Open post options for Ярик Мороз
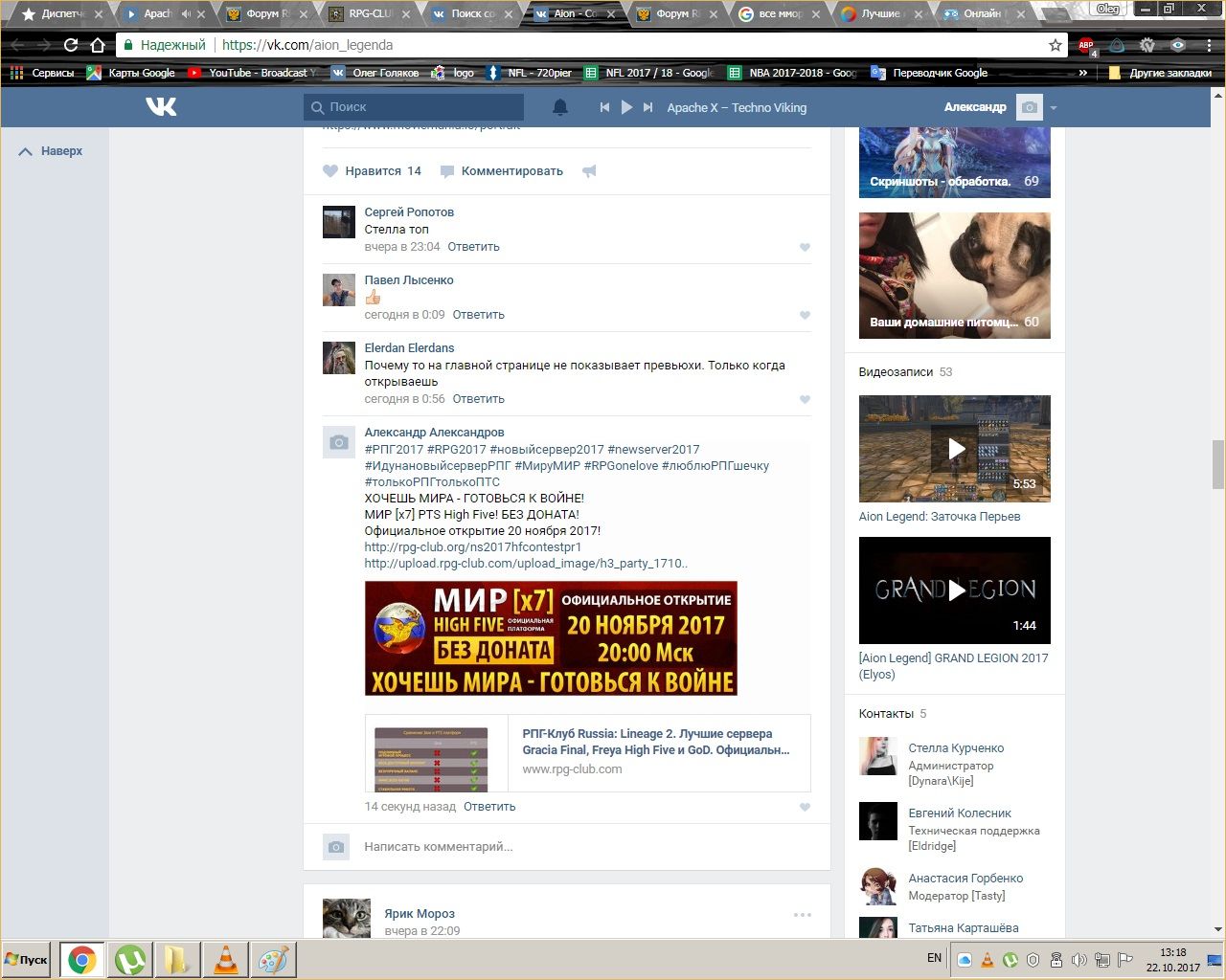 pos(803,915)
